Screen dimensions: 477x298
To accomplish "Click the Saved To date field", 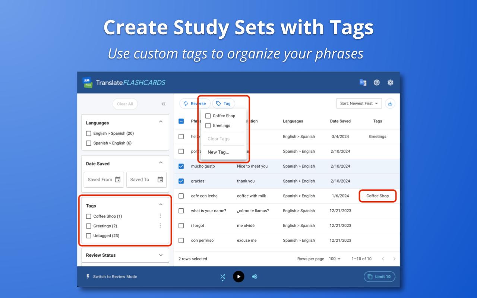I will point(146,180).
